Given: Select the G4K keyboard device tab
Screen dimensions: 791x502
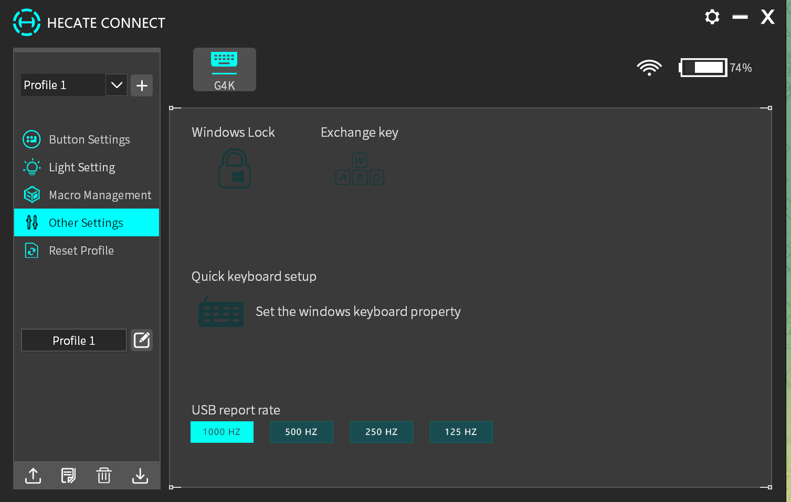Looking at the screenshot, I should 224,70.
